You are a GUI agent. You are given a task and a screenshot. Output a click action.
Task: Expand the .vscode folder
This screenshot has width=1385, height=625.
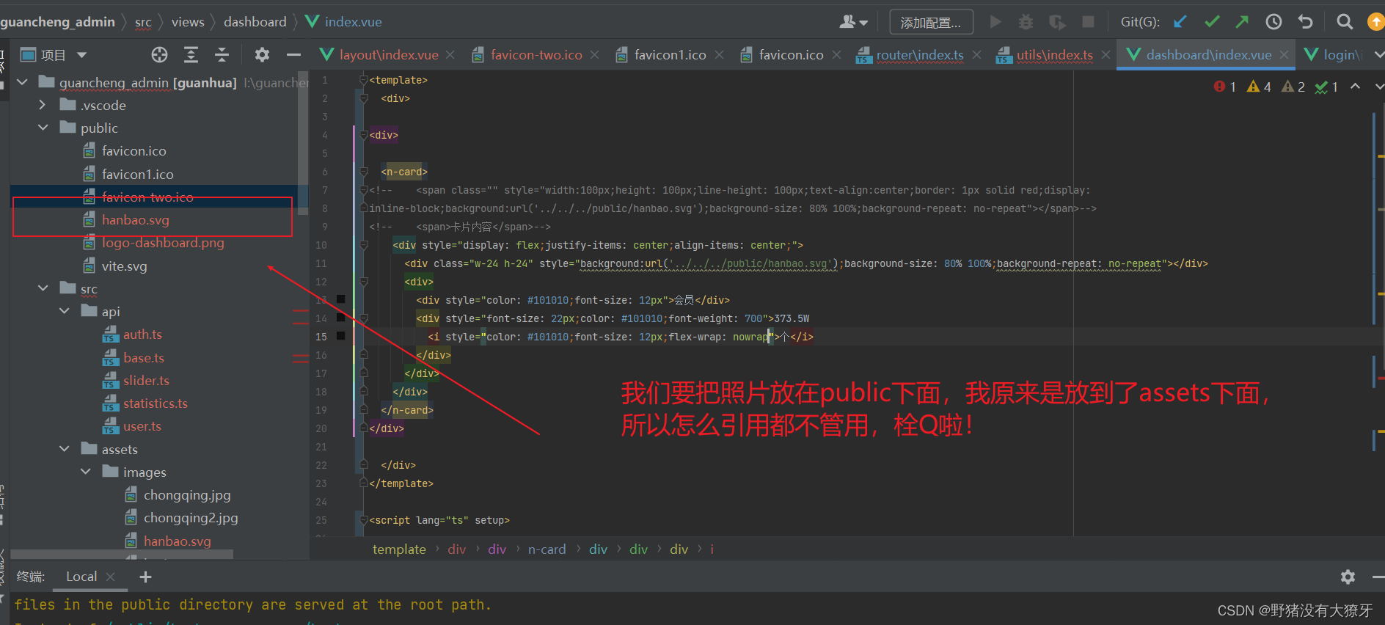point(43,105)
